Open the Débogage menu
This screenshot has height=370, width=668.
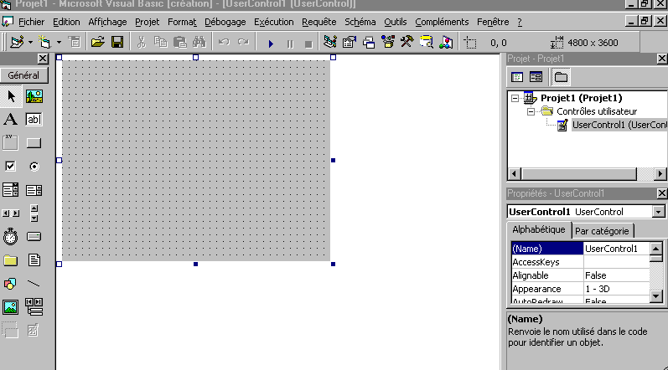[x=225, y=21]
